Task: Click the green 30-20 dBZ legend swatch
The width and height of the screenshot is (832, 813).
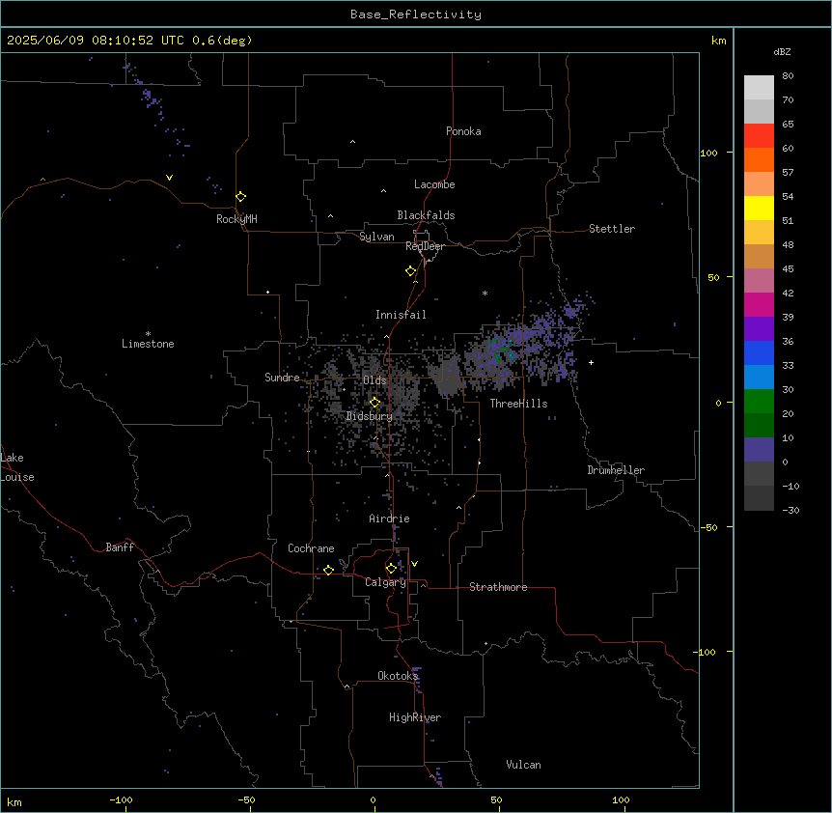Action: tap(759, 402)
